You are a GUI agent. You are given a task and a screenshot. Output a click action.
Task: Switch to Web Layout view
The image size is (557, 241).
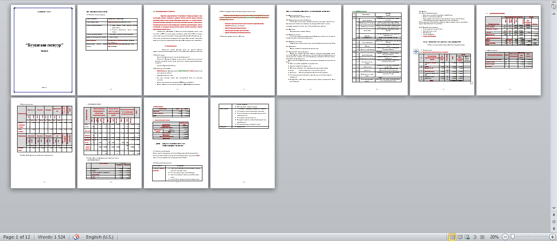(468, 237)
